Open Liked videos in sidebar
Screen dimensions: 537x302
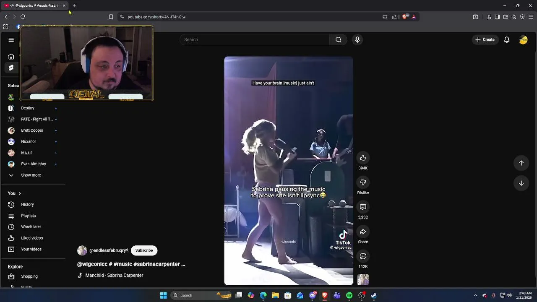point(32,238)
